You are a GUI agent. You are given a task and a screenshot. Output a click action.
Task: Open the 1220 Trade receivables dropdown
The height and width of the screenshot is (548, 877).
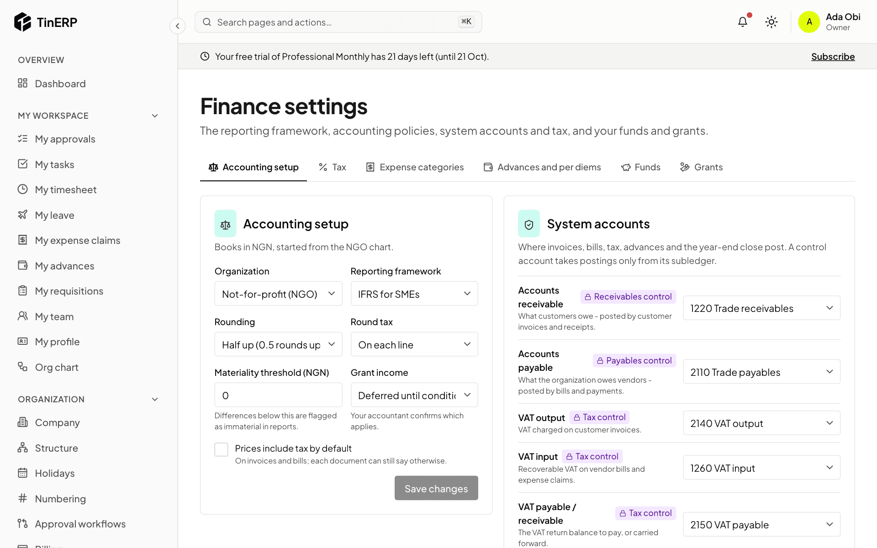click(761, 308)
